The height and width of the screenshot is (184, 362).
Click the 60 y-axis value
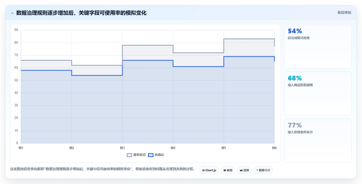point(16,68)
